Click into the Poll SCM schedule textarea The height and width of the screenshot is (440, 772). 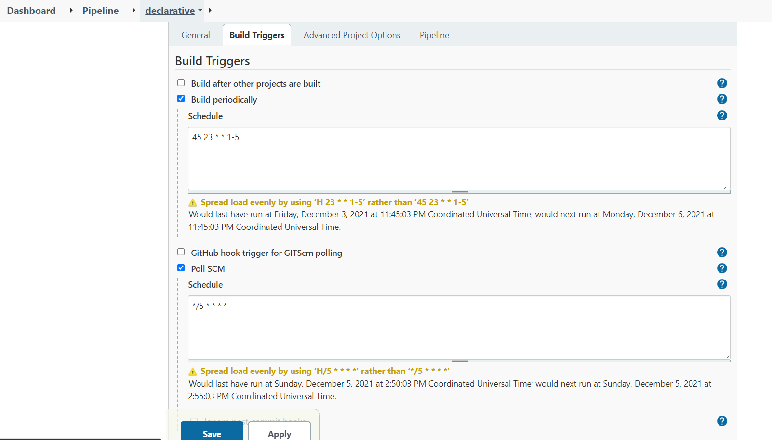[x=459, y=328]
